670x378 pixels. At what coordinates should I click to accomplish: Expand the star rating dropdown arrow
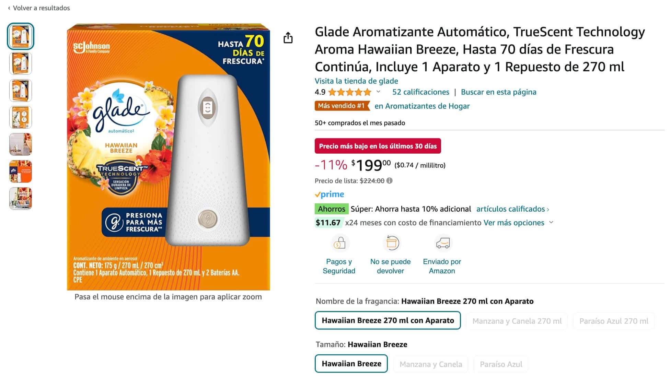pyautogui.click(x=378, y=92)
